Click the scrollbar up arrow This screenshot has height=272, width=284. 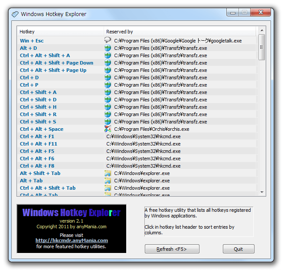coord(262,30)
